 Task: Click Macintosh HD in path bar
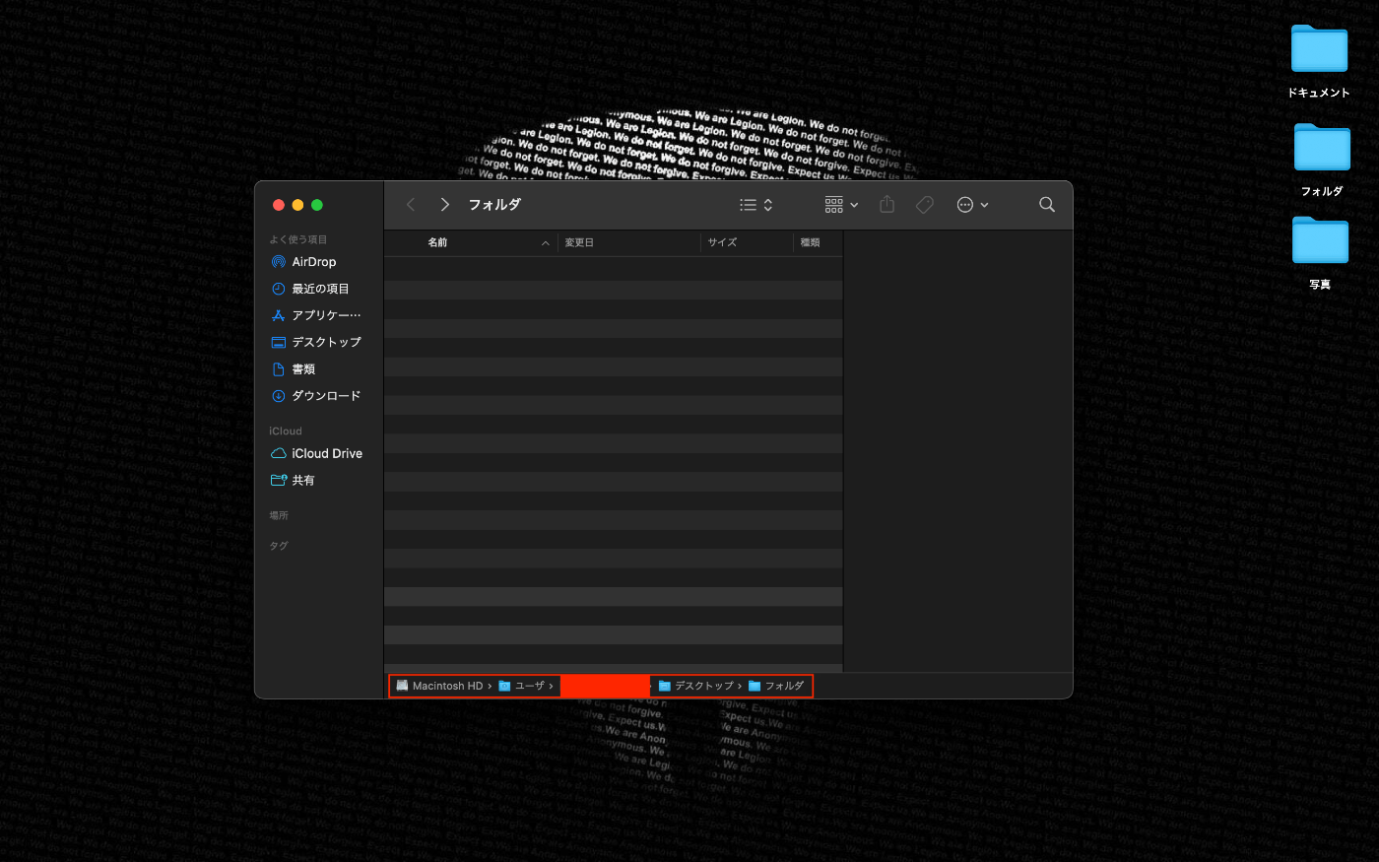pyautogui.click(x=439, y=686)
